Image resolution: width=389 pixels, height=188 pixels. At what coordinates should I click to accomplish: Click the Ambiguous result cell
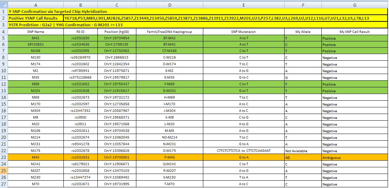click(x=355, y=157)
